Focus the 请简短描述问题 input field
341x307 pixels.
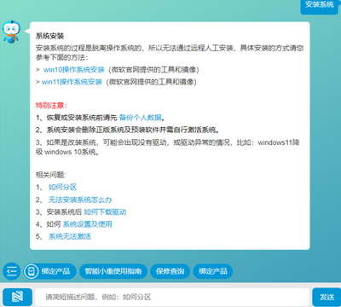[x=172, y=297]
